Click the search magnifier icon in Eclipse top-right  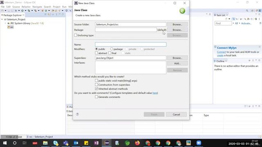pyautogui.click(x=247, y=11)
